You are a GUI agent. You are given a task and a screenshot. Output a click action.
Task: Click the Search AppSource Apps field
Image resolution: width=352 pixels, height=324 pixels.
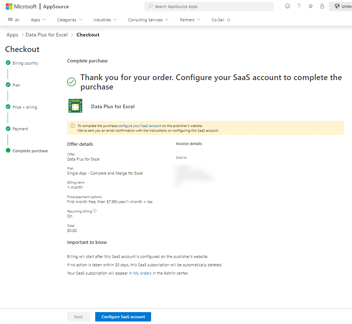(209, 6)
